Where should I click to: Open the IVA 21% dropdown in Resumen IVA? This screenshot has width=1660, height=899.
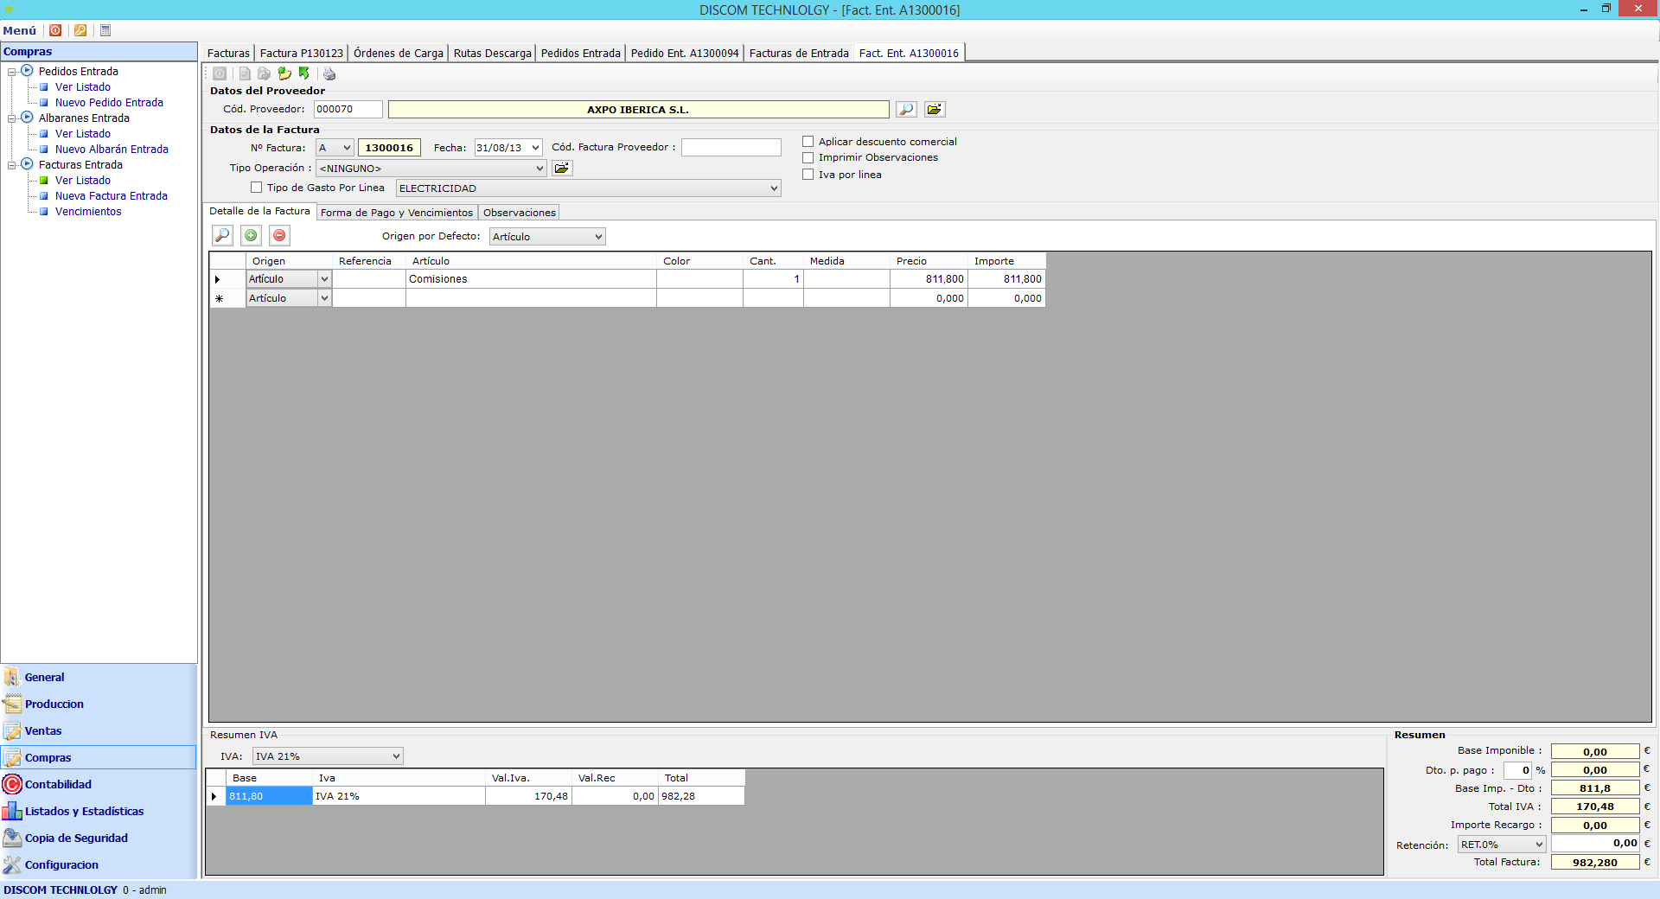[x=396, y=756]
